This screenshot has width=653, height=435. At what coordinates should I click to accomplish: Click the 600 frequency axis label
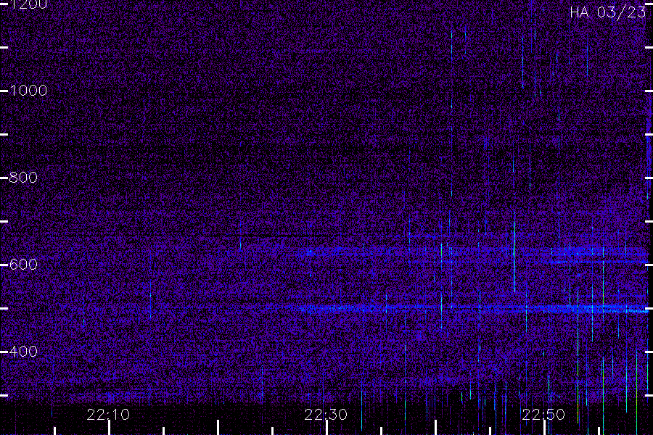click(x=23, y=265)
